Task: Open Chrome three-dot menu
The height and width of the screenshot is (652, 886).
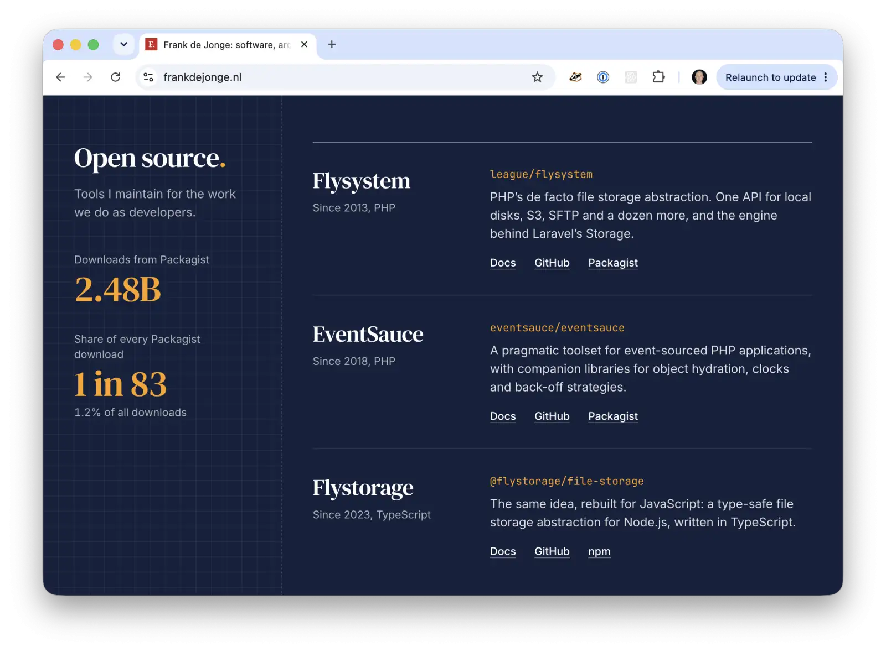Action: point(826,77)
